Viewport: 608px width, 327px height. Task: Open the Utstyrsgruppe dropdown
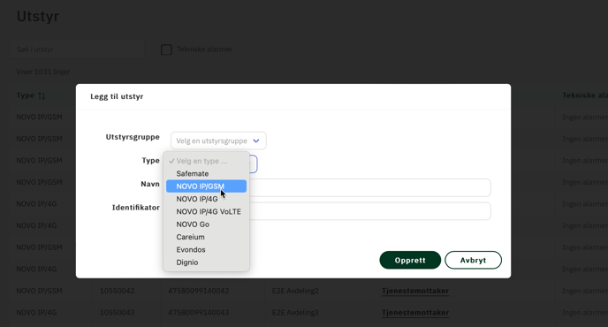pos(218,141)
